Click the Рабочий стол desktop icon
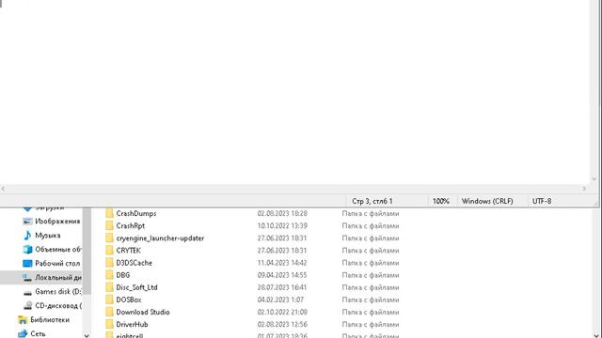Screen dimensions: 602x338 27,263
